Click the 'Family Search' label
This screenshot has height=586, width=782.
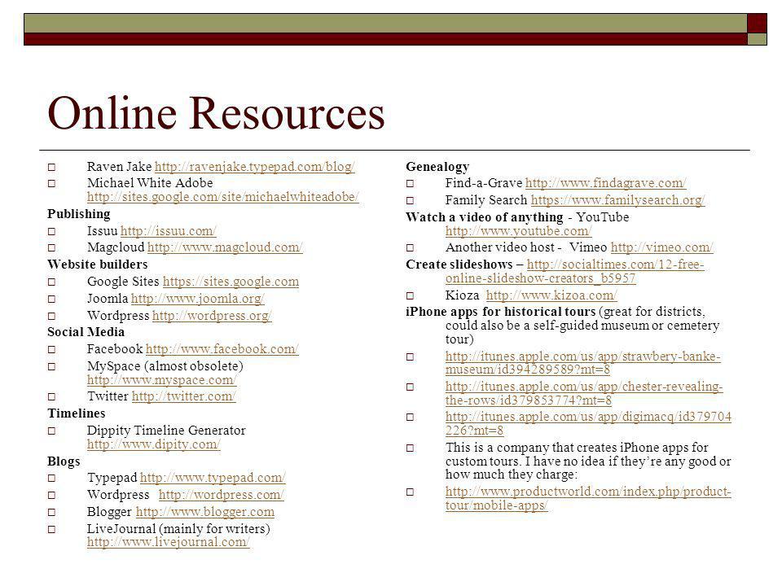pyautogui.click(x=486, y=200)
